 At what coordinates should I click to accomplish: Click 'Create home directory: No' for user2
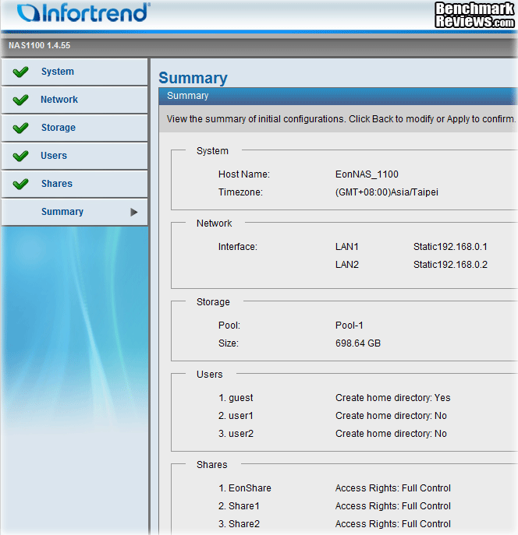(391, 433)
